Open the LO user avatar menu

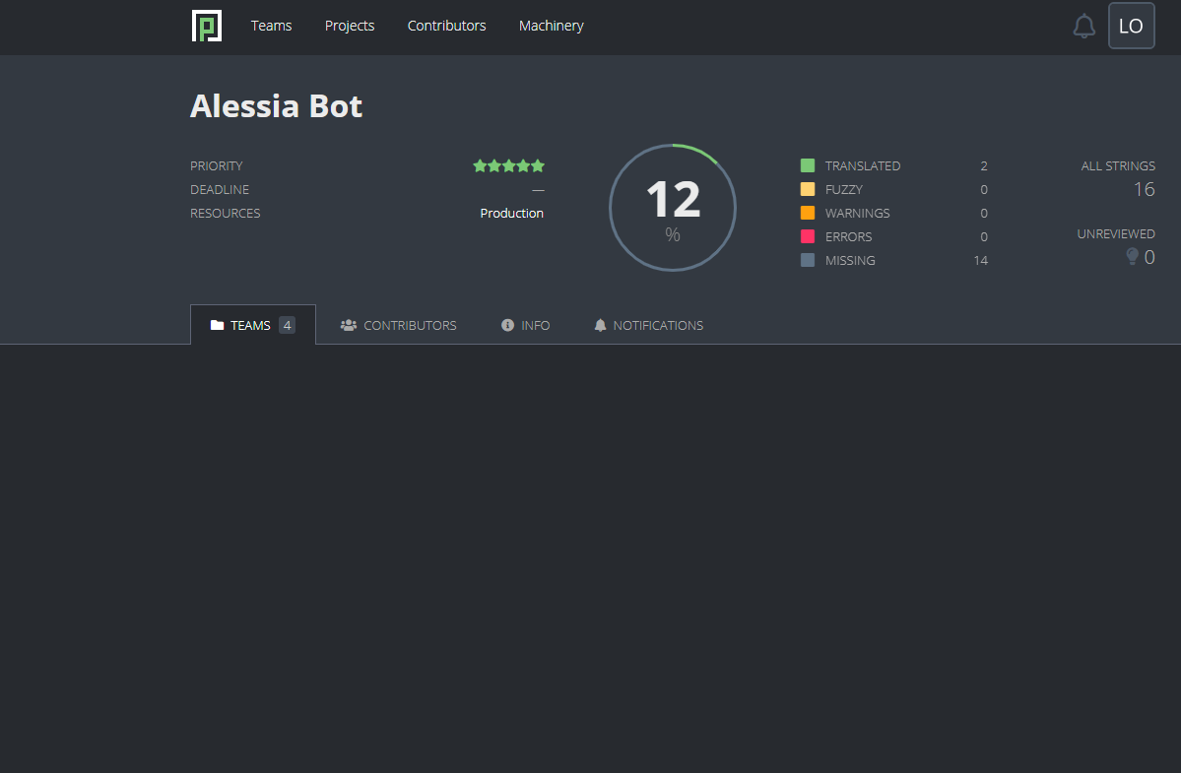[1131, 26]
